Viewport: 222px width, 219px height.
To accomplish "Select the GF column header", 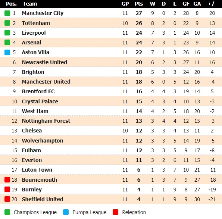I will [x=186, y=4].
